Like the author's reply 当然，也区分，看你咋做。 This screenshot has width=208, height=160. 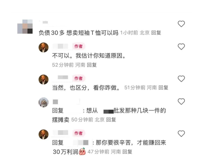click(x=181, y=79)
